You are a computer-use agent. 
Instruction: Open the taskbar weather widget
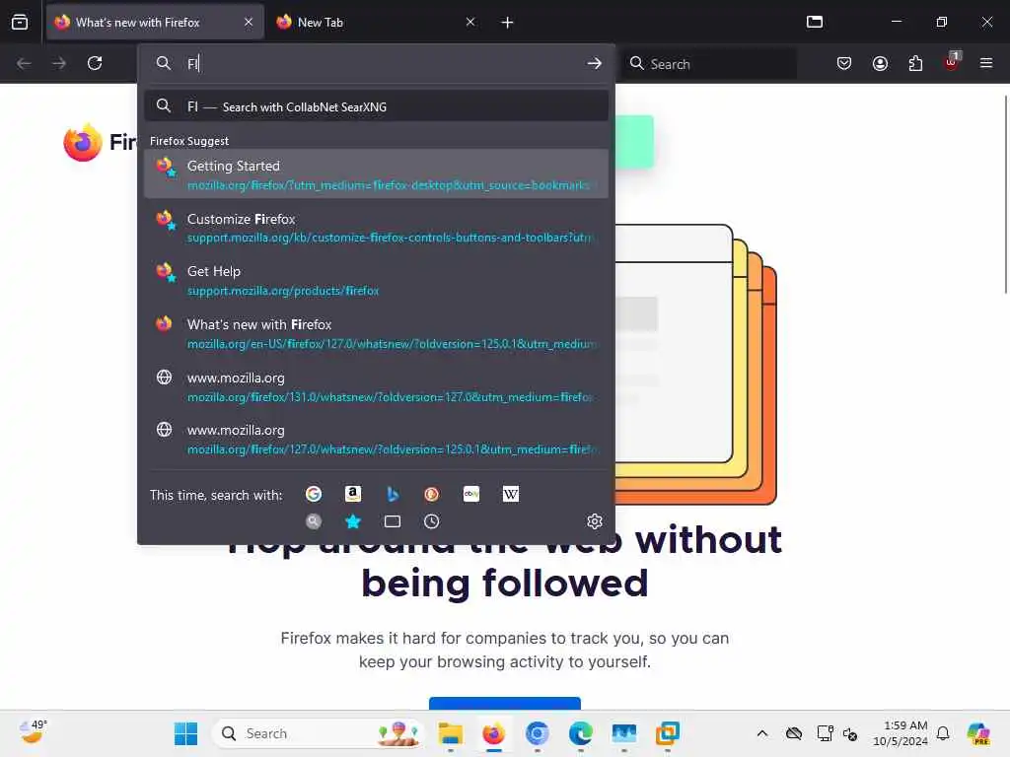point(33,732)
